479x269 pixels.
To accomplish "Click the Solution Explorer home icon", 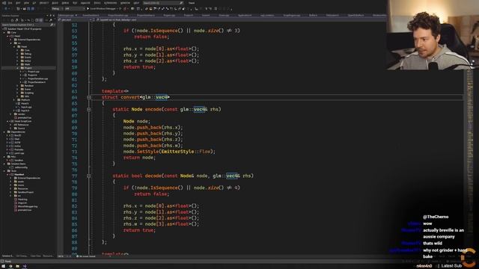I will 12,20.
